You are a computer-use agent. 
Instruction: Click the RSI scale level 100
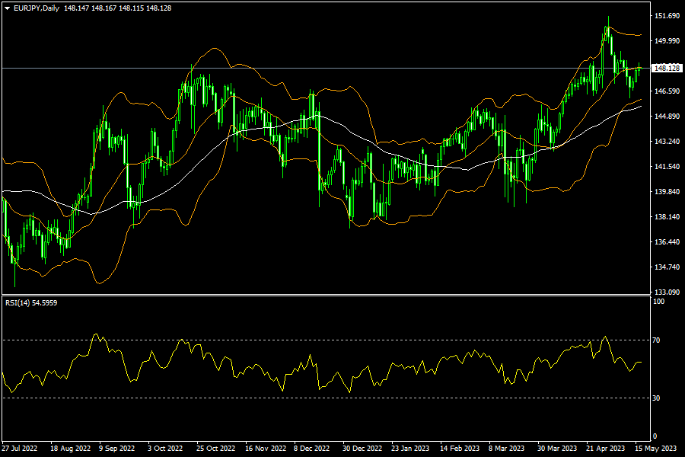coord(658,302)
